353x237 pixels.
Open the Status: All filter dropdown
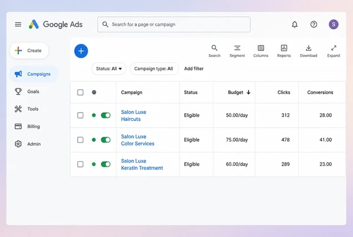(109, 69)
